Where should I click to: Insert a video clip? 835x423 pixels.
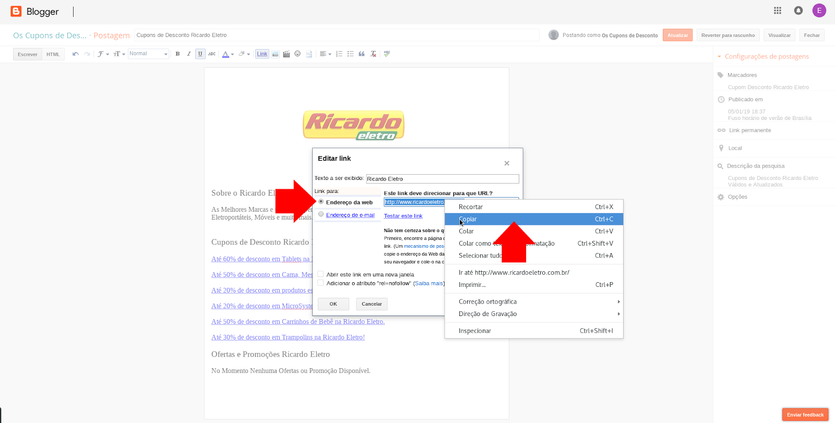tap(286, 54)
